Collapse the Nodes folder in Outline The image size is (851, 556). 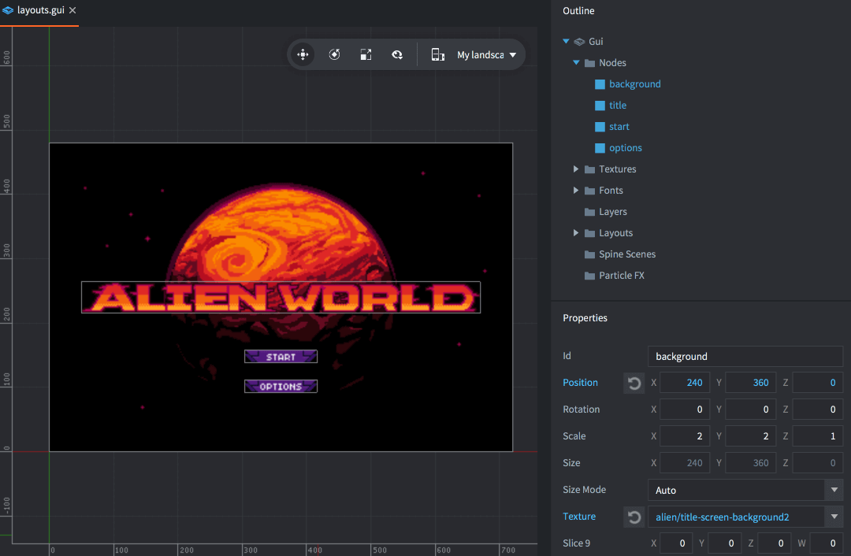tap(576, 63)
